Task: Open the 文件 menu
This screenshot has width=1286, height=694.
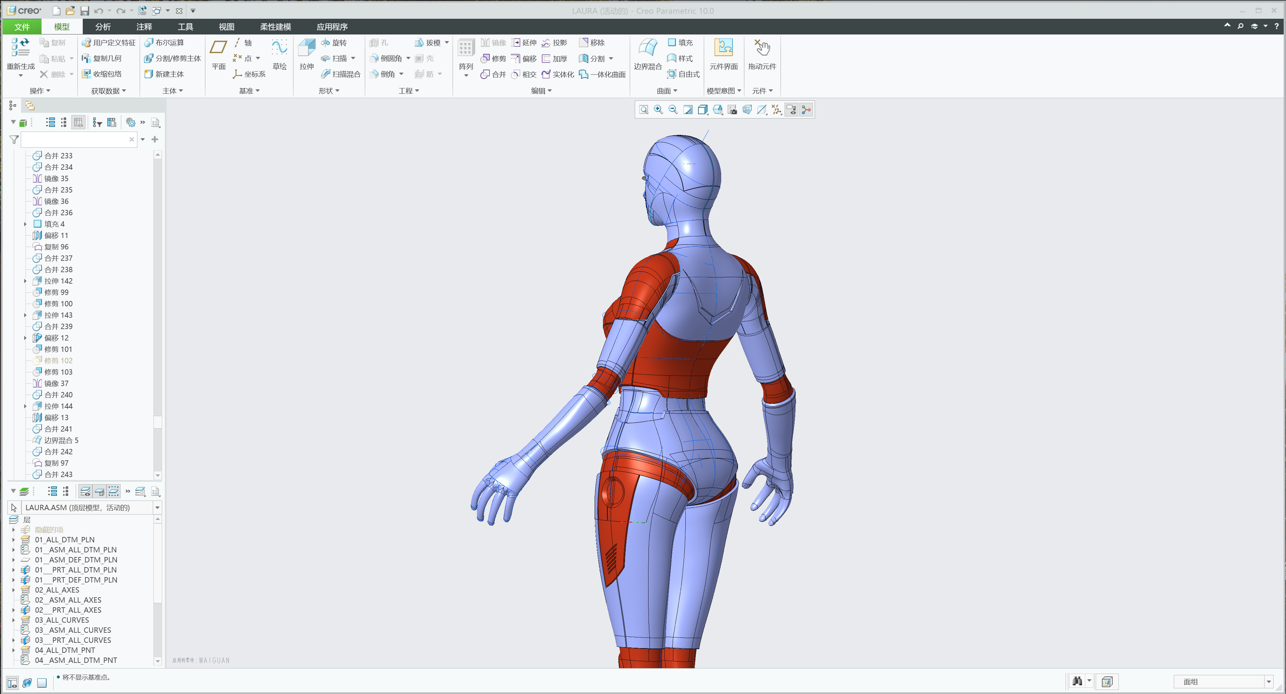Action: click(21, 26)
